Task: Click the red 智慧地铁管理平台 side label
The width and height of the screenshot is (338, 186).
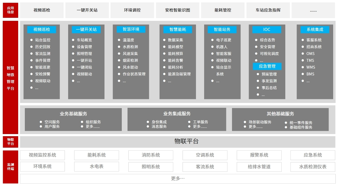Action: 10,77
